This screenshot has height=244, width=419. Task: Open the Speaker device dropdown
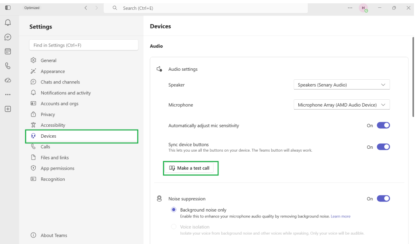coord(342,85)
